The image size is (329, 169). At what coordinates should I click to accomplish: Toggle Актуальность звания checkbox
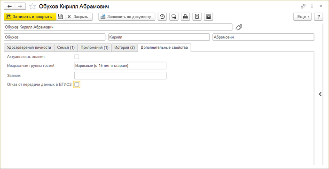tap(77, 57)
